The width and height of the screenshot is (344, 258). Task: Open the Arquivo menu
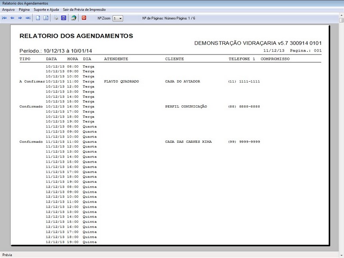pyautogui.click(x=9, y=9)
